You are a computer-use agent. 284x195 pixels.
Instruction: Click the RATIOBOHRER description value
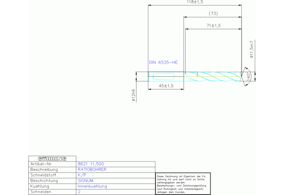point(92,169)
